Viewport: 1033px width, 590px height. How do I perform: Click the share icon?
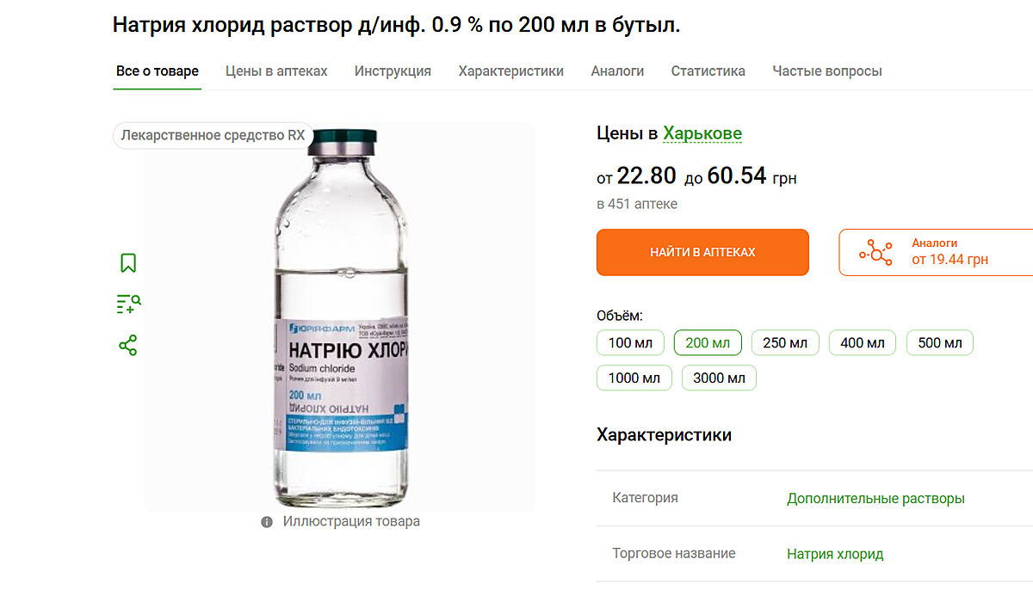(x=128, y=346)
